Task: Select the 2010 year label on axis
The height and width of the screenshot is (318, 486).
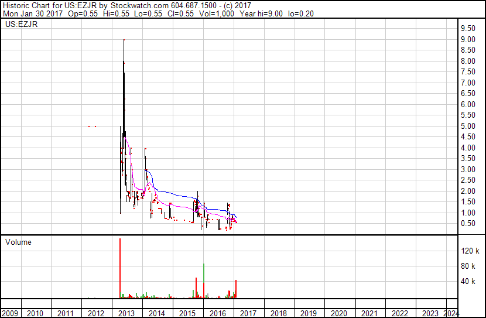Action: click(35, 313)
